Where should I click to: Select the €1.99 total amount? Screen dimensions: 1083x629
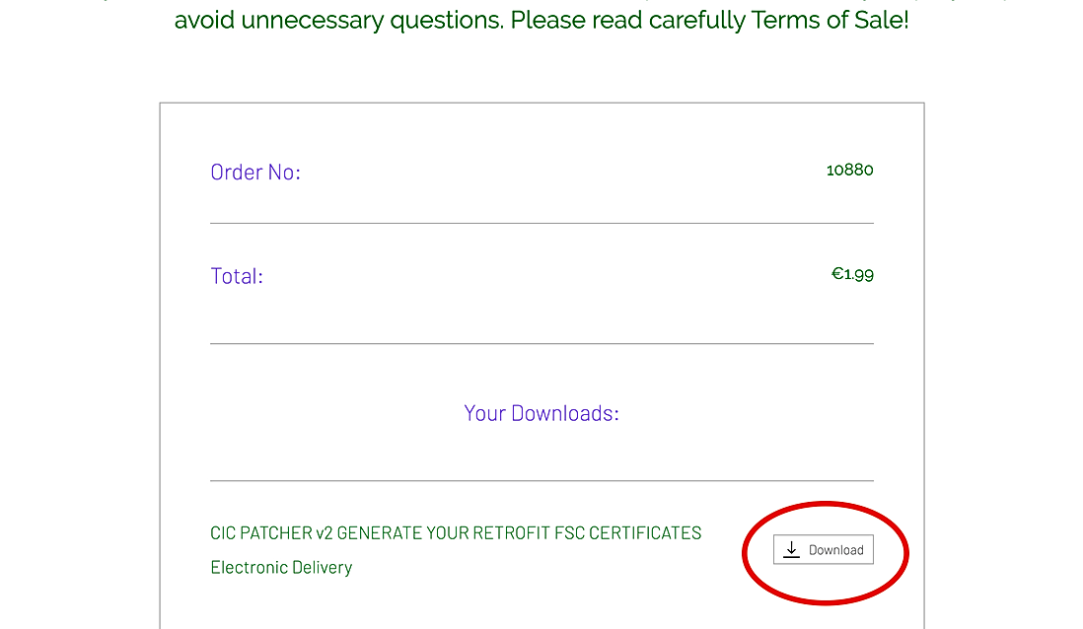click(x=852, y=274)
